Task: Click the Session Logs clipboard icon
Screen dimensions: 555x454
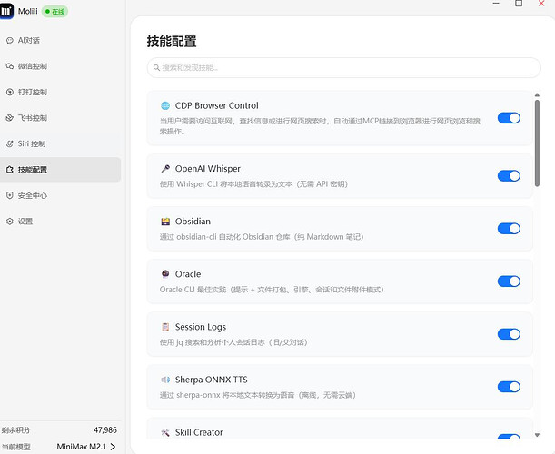Action: click(165, 327)
